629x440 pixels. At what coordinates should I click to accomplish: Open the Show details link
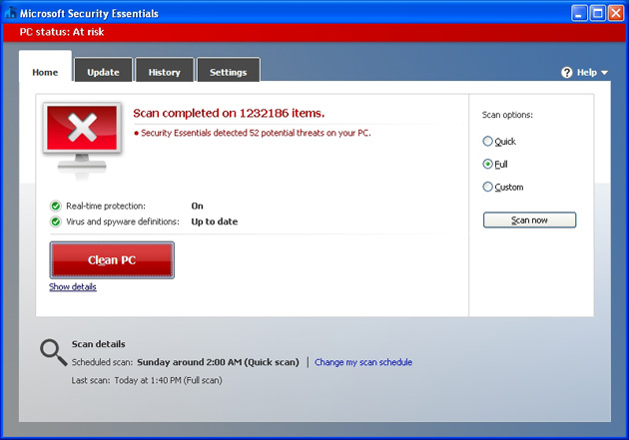click(73, 287)
